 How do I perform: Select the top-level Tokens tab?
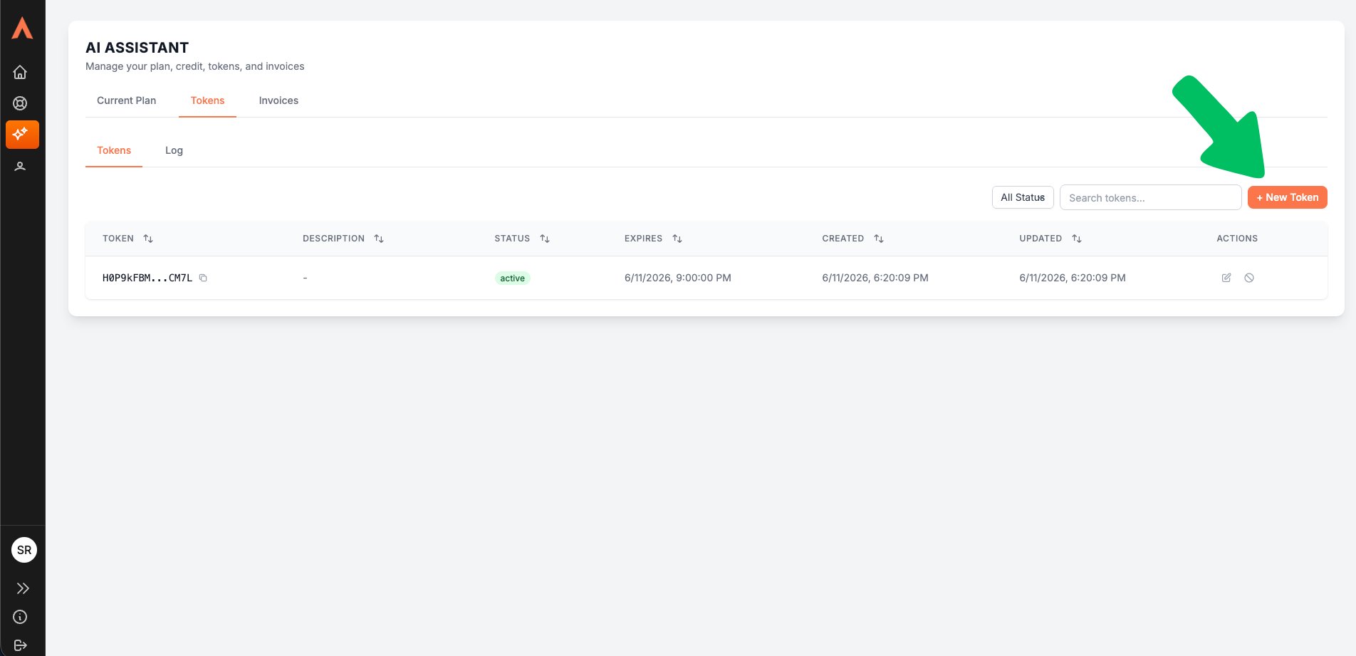click(x=207, y=100)
